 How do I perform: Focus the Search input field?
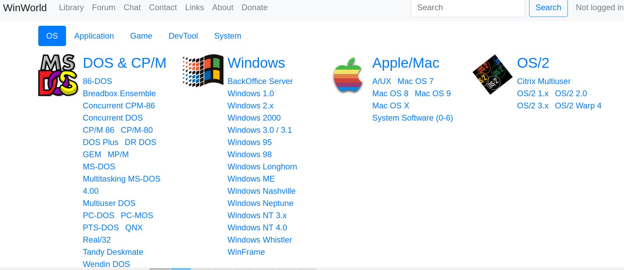click(468, 7)
